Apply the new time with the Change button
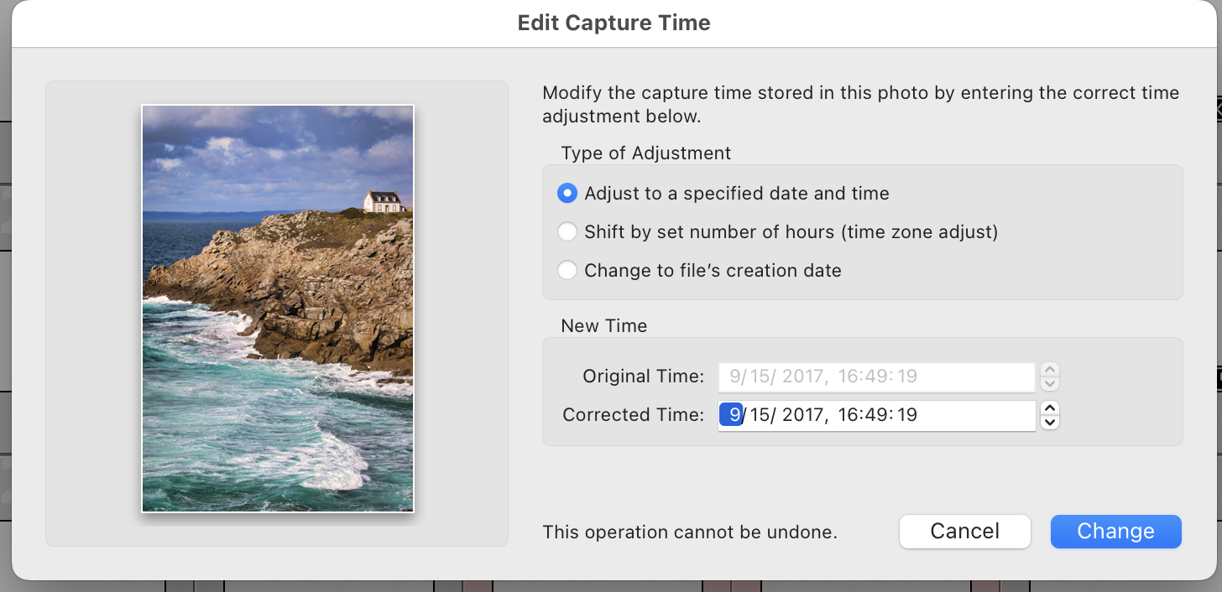The image size is (1222, 592). click(1115, 531)
